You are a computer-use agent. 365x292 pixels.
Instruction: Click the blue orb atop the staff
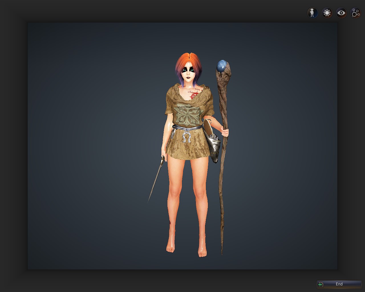(x=222, y=66)
